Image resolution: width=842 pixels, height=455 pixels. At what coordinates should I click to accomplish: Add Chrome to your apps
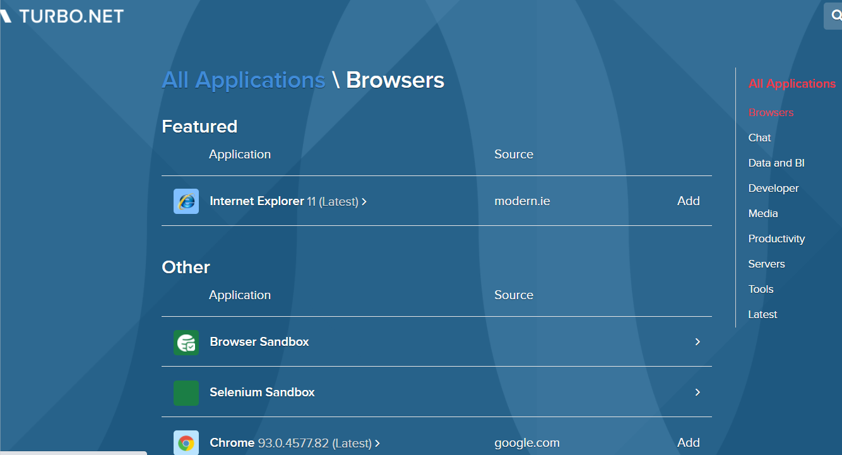point(688,443)
